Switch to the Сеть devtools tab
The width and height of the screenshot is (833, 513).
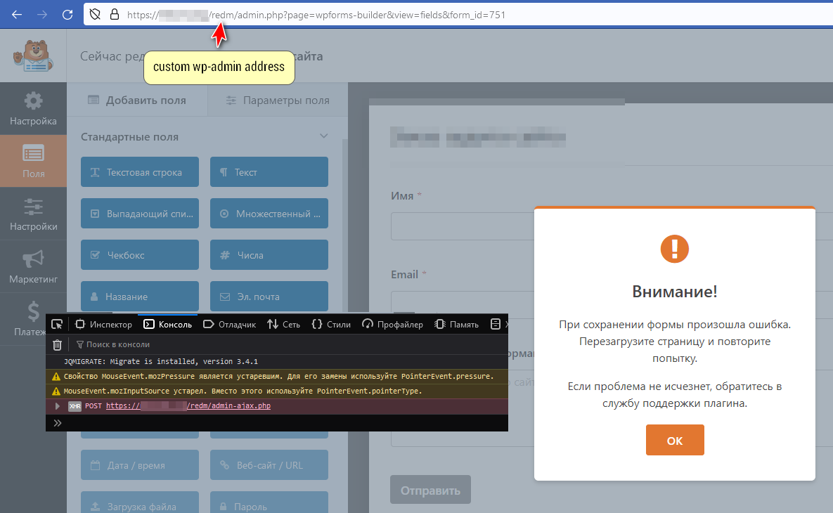(x=283, y=324)
